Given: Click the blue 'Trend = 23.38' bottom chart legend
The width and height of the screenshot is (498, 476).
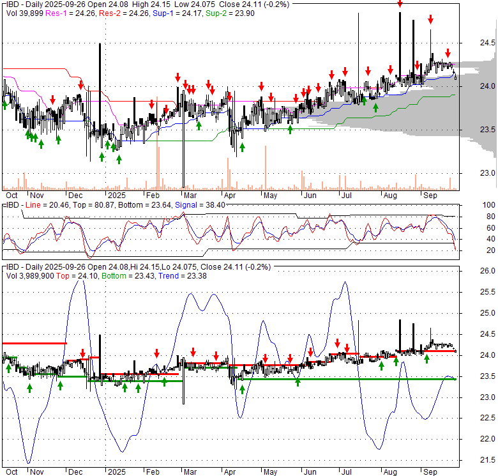Looking at the screenshot, I should [183, 276].
